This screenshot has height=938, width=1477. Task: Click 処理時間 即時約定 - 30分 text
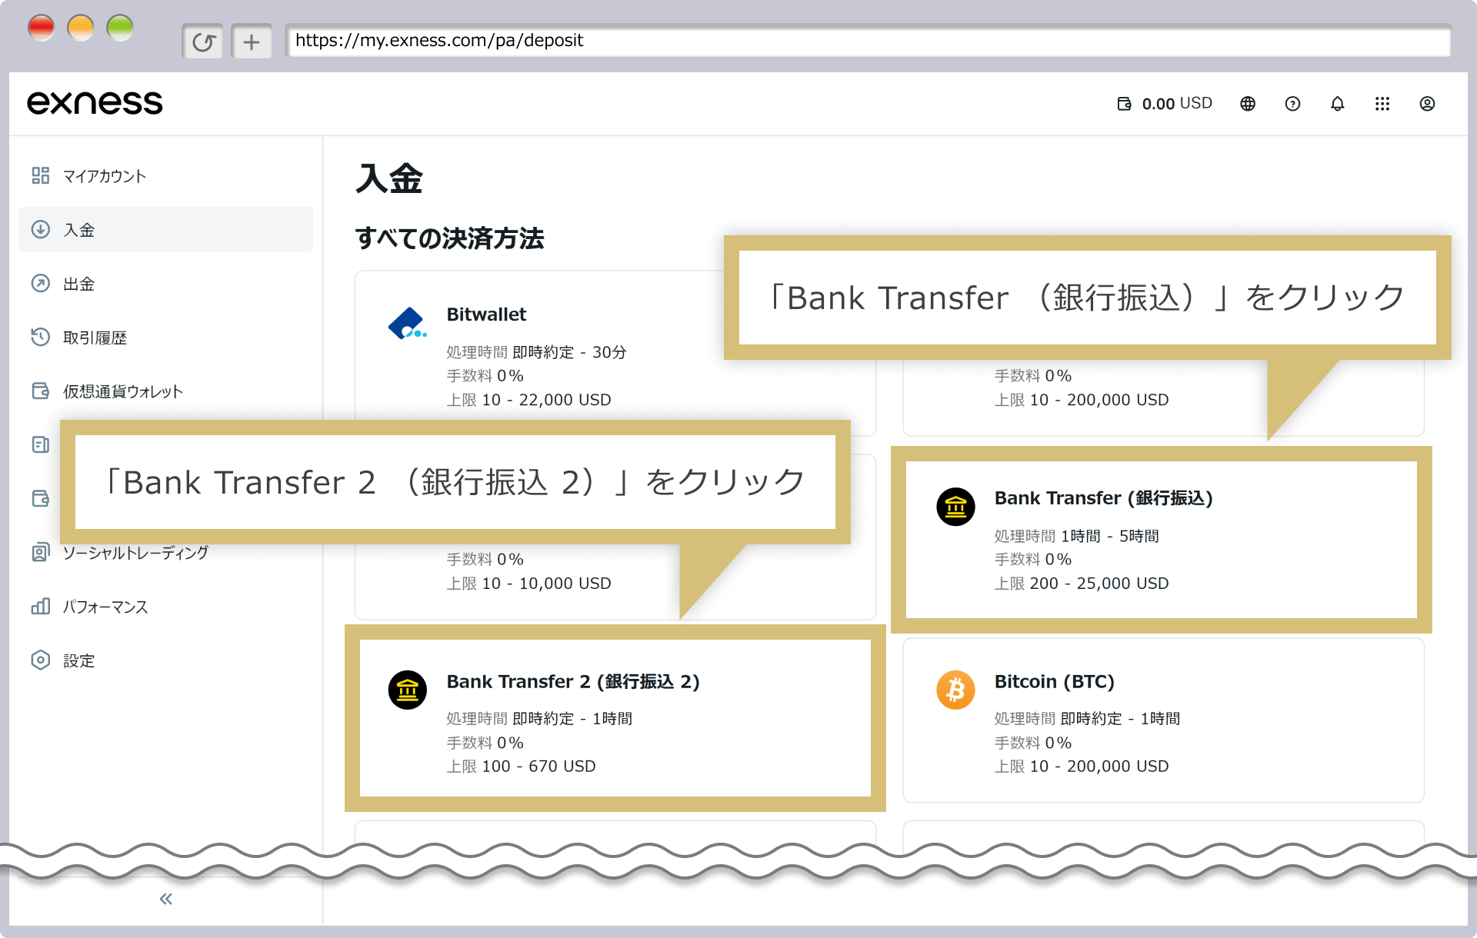click(x=536, y=352)
